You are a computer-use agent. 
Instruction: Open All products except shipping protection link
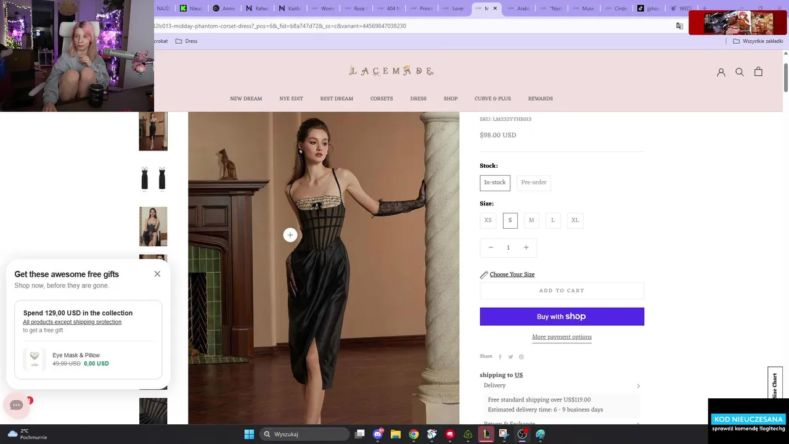point(72,322)
